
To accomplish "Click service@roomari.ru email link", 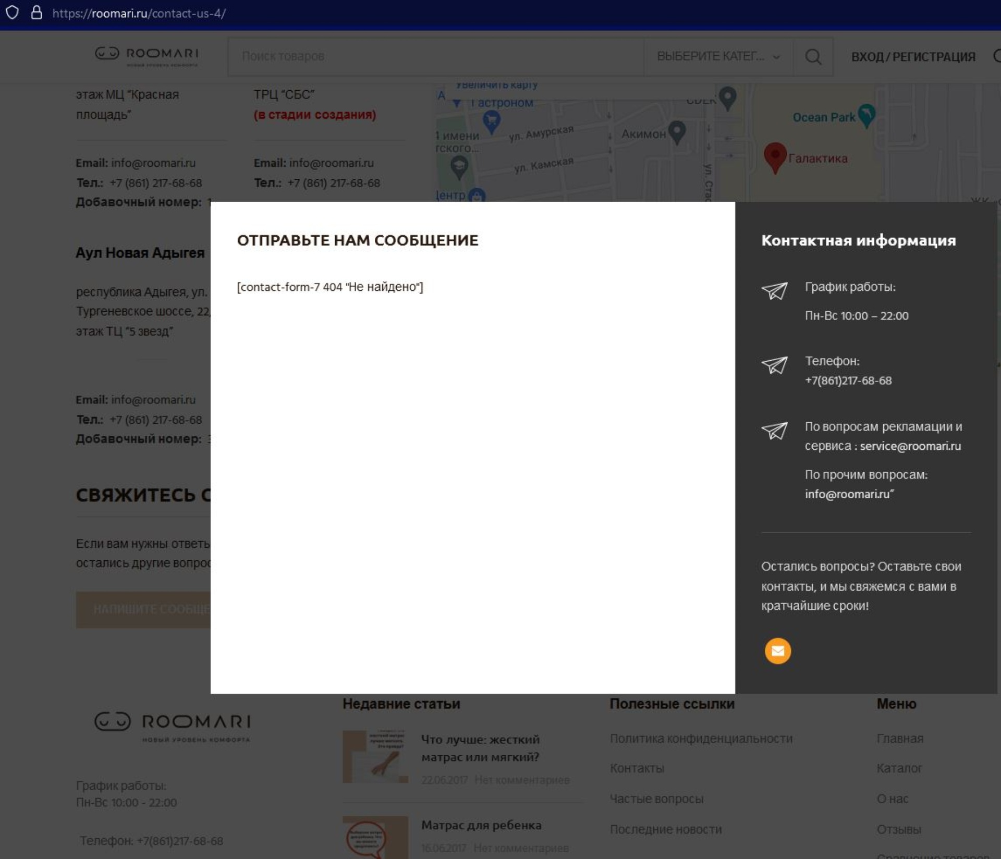I will click(x=910, y=446).
